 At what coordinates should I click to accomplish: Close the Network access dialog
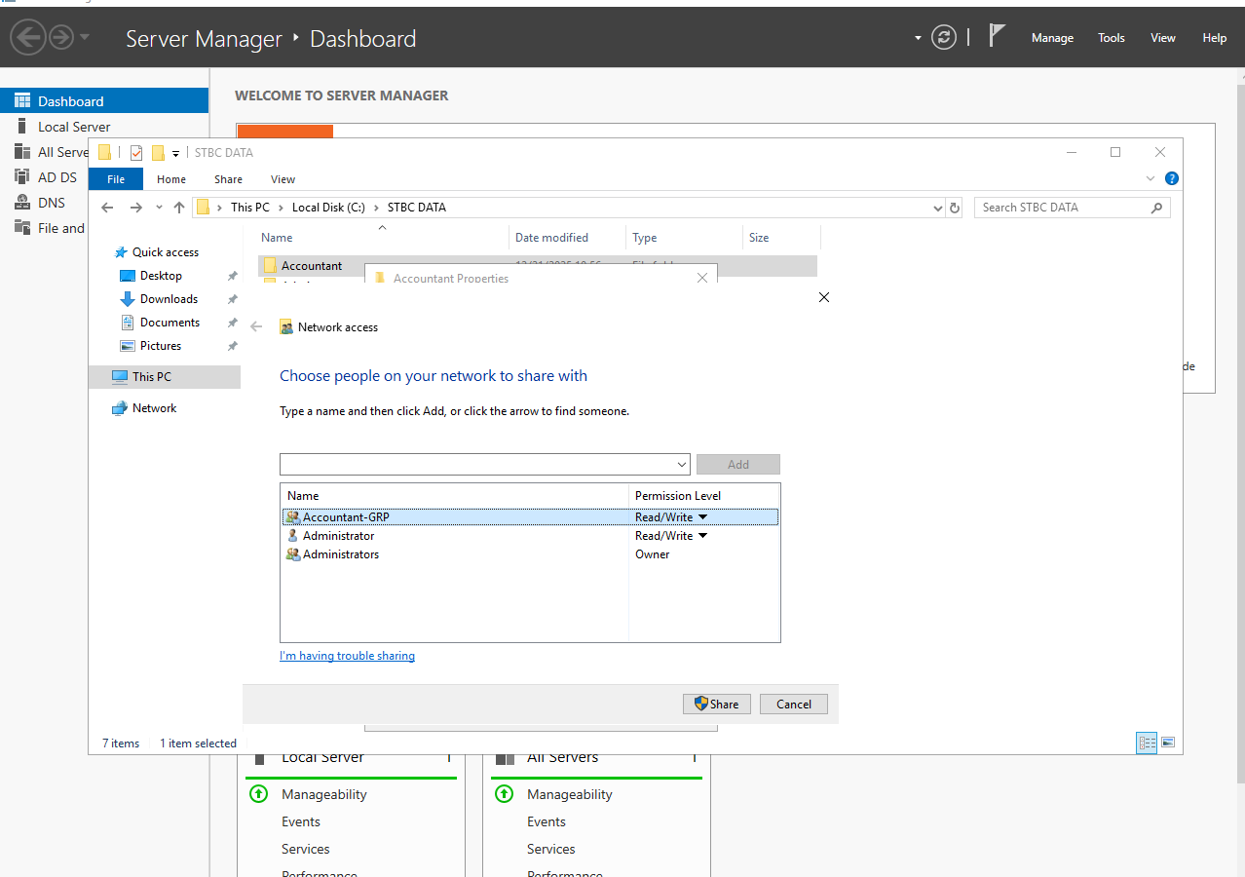(x=824, y=297)
